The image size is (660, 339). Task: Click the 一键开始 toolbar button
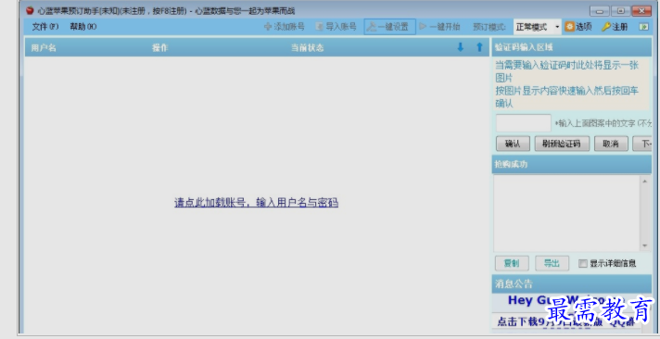(x=440, y=27)
